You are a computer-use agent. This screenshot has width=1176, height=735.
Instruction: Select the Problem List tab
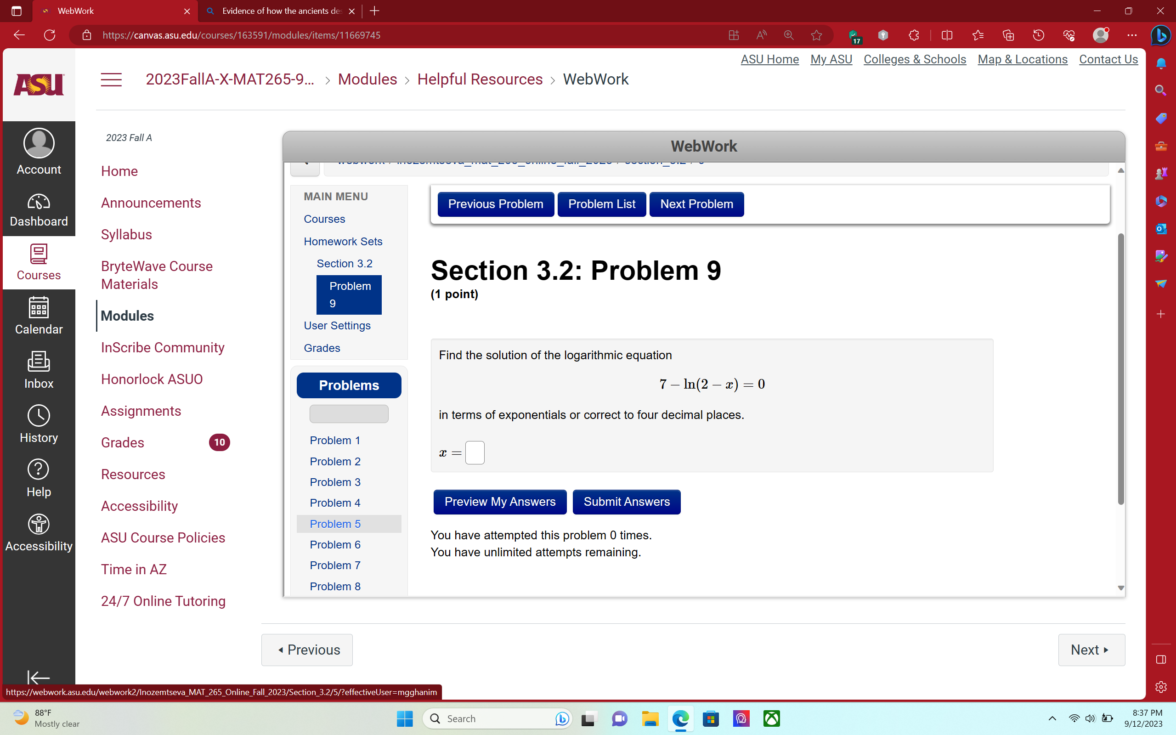pyautogui.click(x=601, y=204)
